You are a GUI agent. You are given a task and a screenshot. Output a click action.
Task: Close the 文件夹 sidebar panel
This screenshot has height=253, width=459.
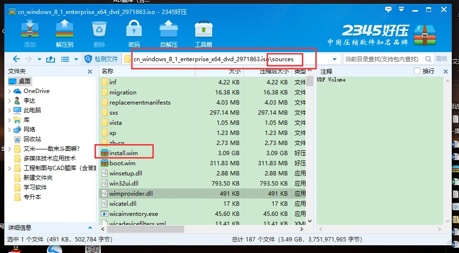pos(90,71)
